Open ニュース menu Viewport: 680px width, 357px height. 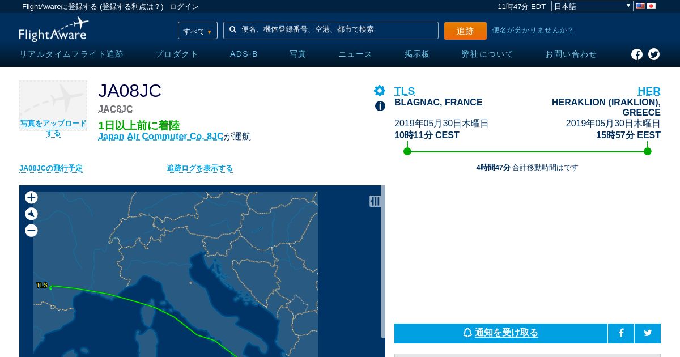pyautogui.click(x=355, y=54)
